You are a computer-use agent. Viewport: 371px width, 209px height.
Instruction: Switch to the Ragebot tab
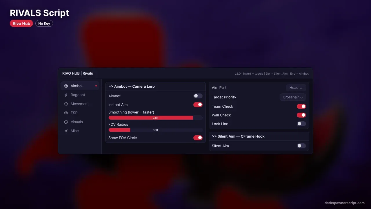[x=80, y=95]
